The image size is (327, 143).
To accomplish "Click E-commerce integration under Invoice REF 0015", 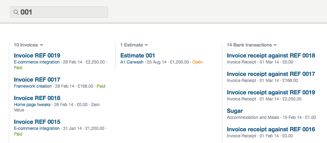I will point(37,128).
